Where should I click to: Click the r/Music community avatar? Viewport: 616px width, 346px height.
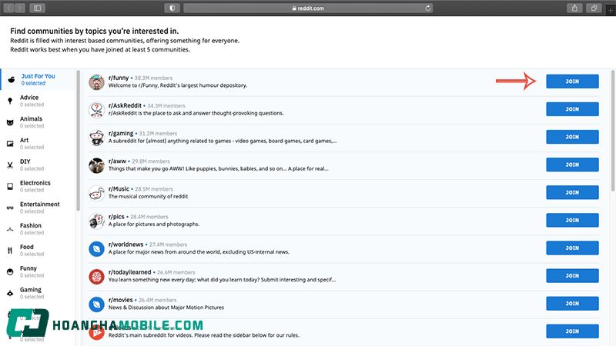pos(96,194)
